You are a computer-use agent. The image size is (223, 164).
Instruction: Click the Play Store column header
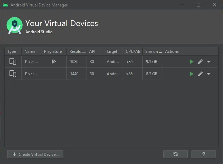(53, 52)
